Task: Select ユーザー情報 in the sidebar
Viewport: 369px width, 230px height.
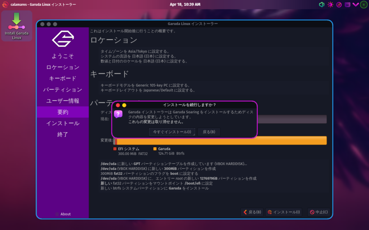Action: (63, 101)
